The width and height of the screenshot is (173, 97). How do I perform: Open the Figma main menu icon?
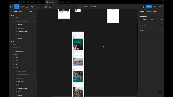tap(11, 7)
